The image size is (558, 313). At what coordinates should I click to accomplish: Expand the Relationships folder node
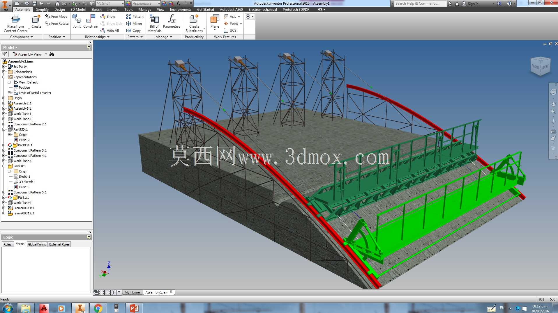point(4,72)
